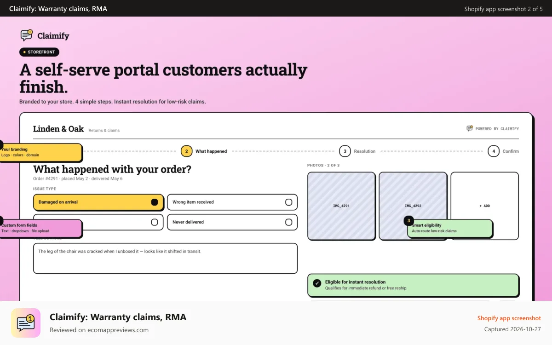The image size is (552, 345).
Task: Go to step 4 Confirm
Action: coord(503,151)
